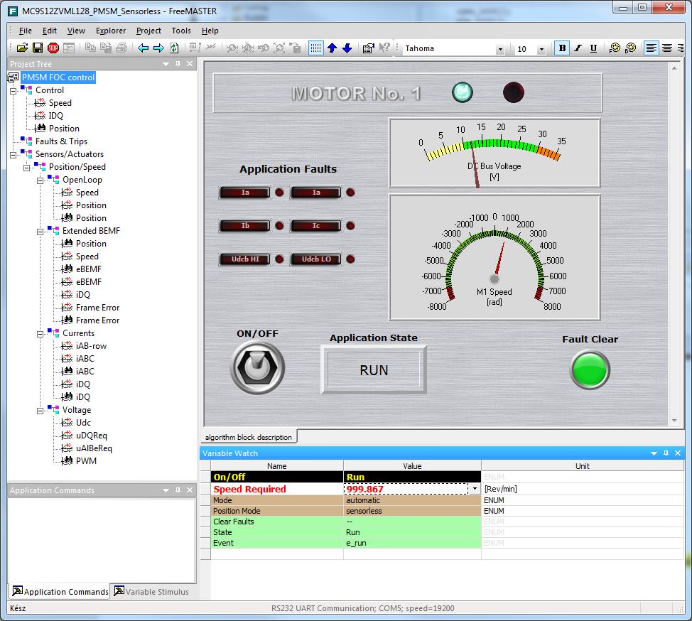Open the Tahoma font dropdown

[x=500, y=49]
